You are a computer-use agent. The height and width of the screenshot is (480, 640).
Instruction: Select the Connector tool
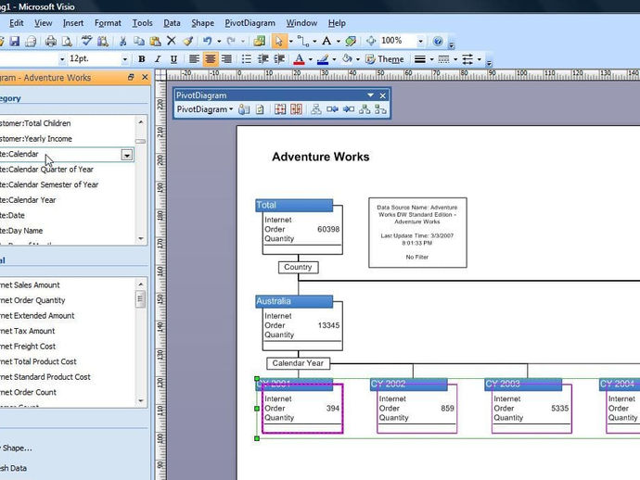point(303,41)
